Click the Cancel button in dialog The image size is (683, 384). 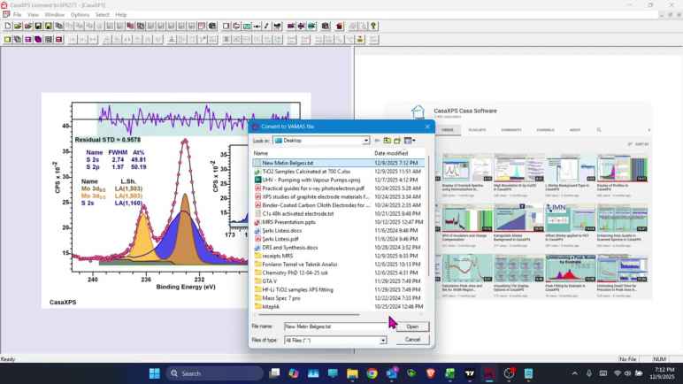(411, 340)
